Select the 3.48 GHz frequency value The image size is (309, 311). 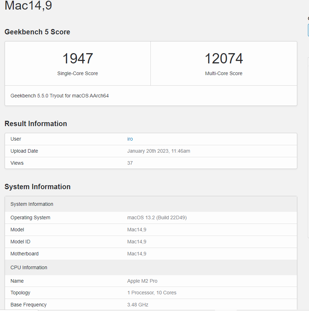138,305
